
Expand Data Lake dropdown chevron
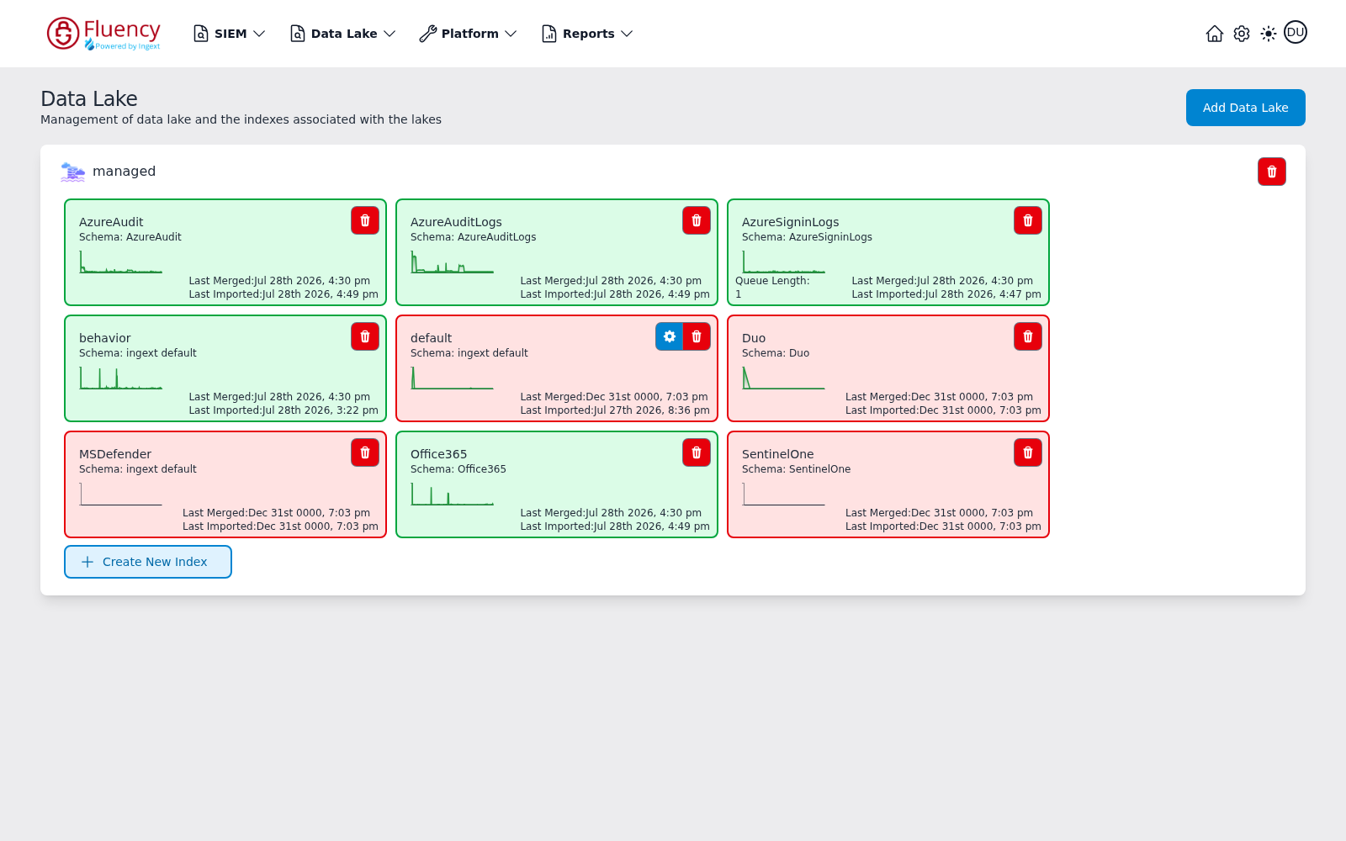click(389, 34)
